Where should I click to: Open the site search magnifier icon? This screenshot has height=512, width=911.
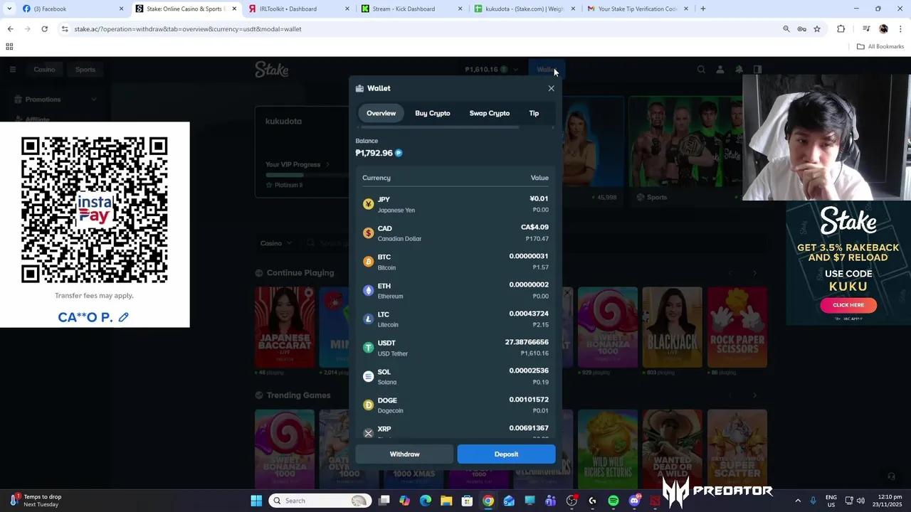[701, 69]
